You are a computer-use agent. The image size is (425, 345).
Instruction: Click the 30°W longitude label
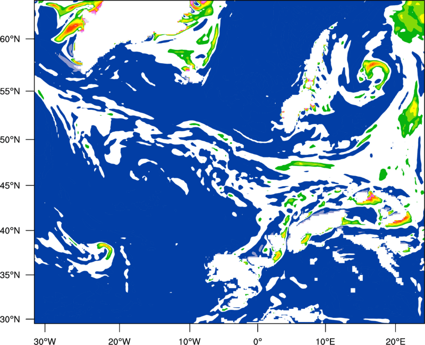45,341
